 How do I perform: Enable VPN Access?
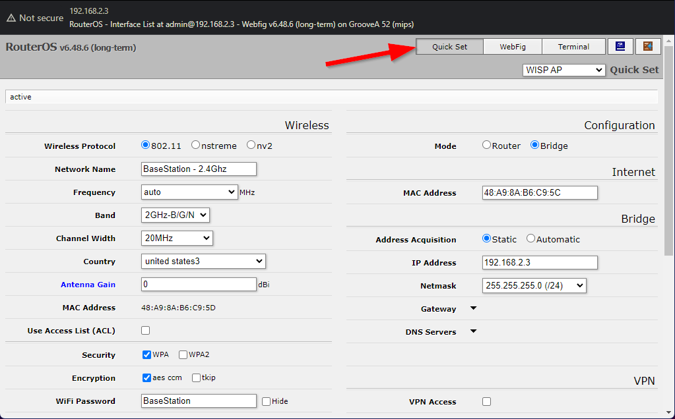click(486, 401)
